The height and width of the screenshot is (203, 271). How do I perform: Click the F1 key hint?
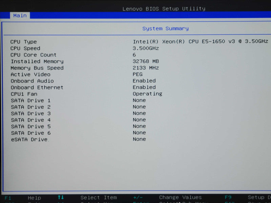[8, 198]
